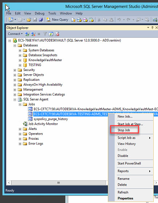Click the Save All icon

pyautogui.click(x=41, y=20)
